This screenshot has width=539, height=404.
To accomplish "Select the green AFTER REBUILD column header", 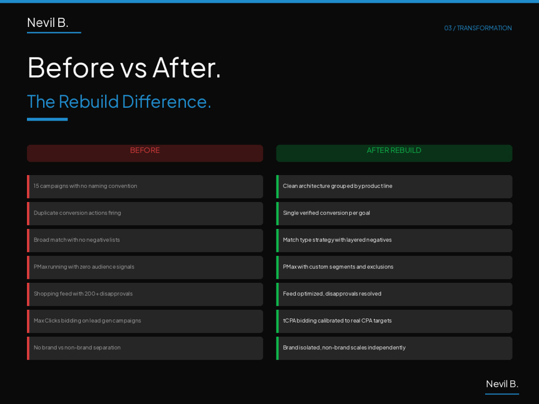I will [x=394, y=153].
